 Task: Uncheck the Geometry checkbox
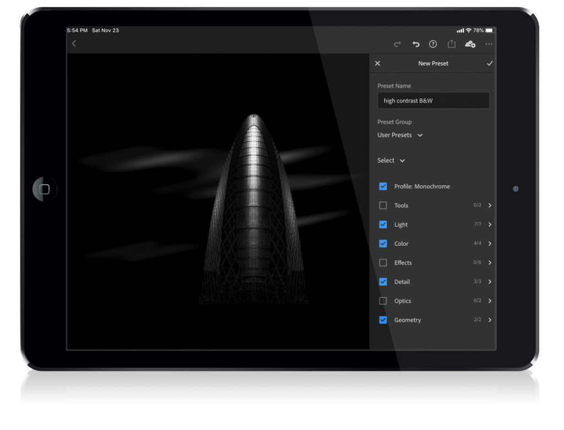pos(383,320)
